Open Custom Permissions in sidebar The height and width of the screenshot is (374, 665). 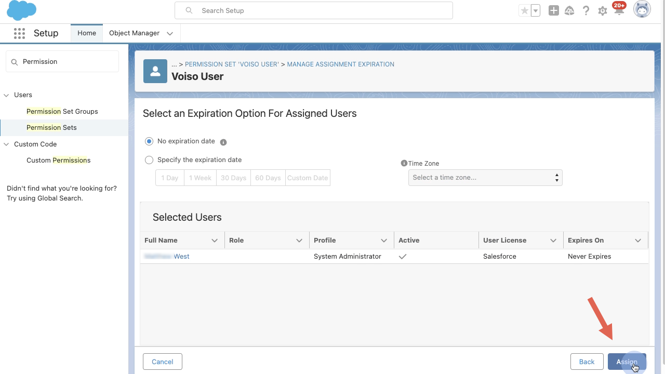click(x=59, y=161)
